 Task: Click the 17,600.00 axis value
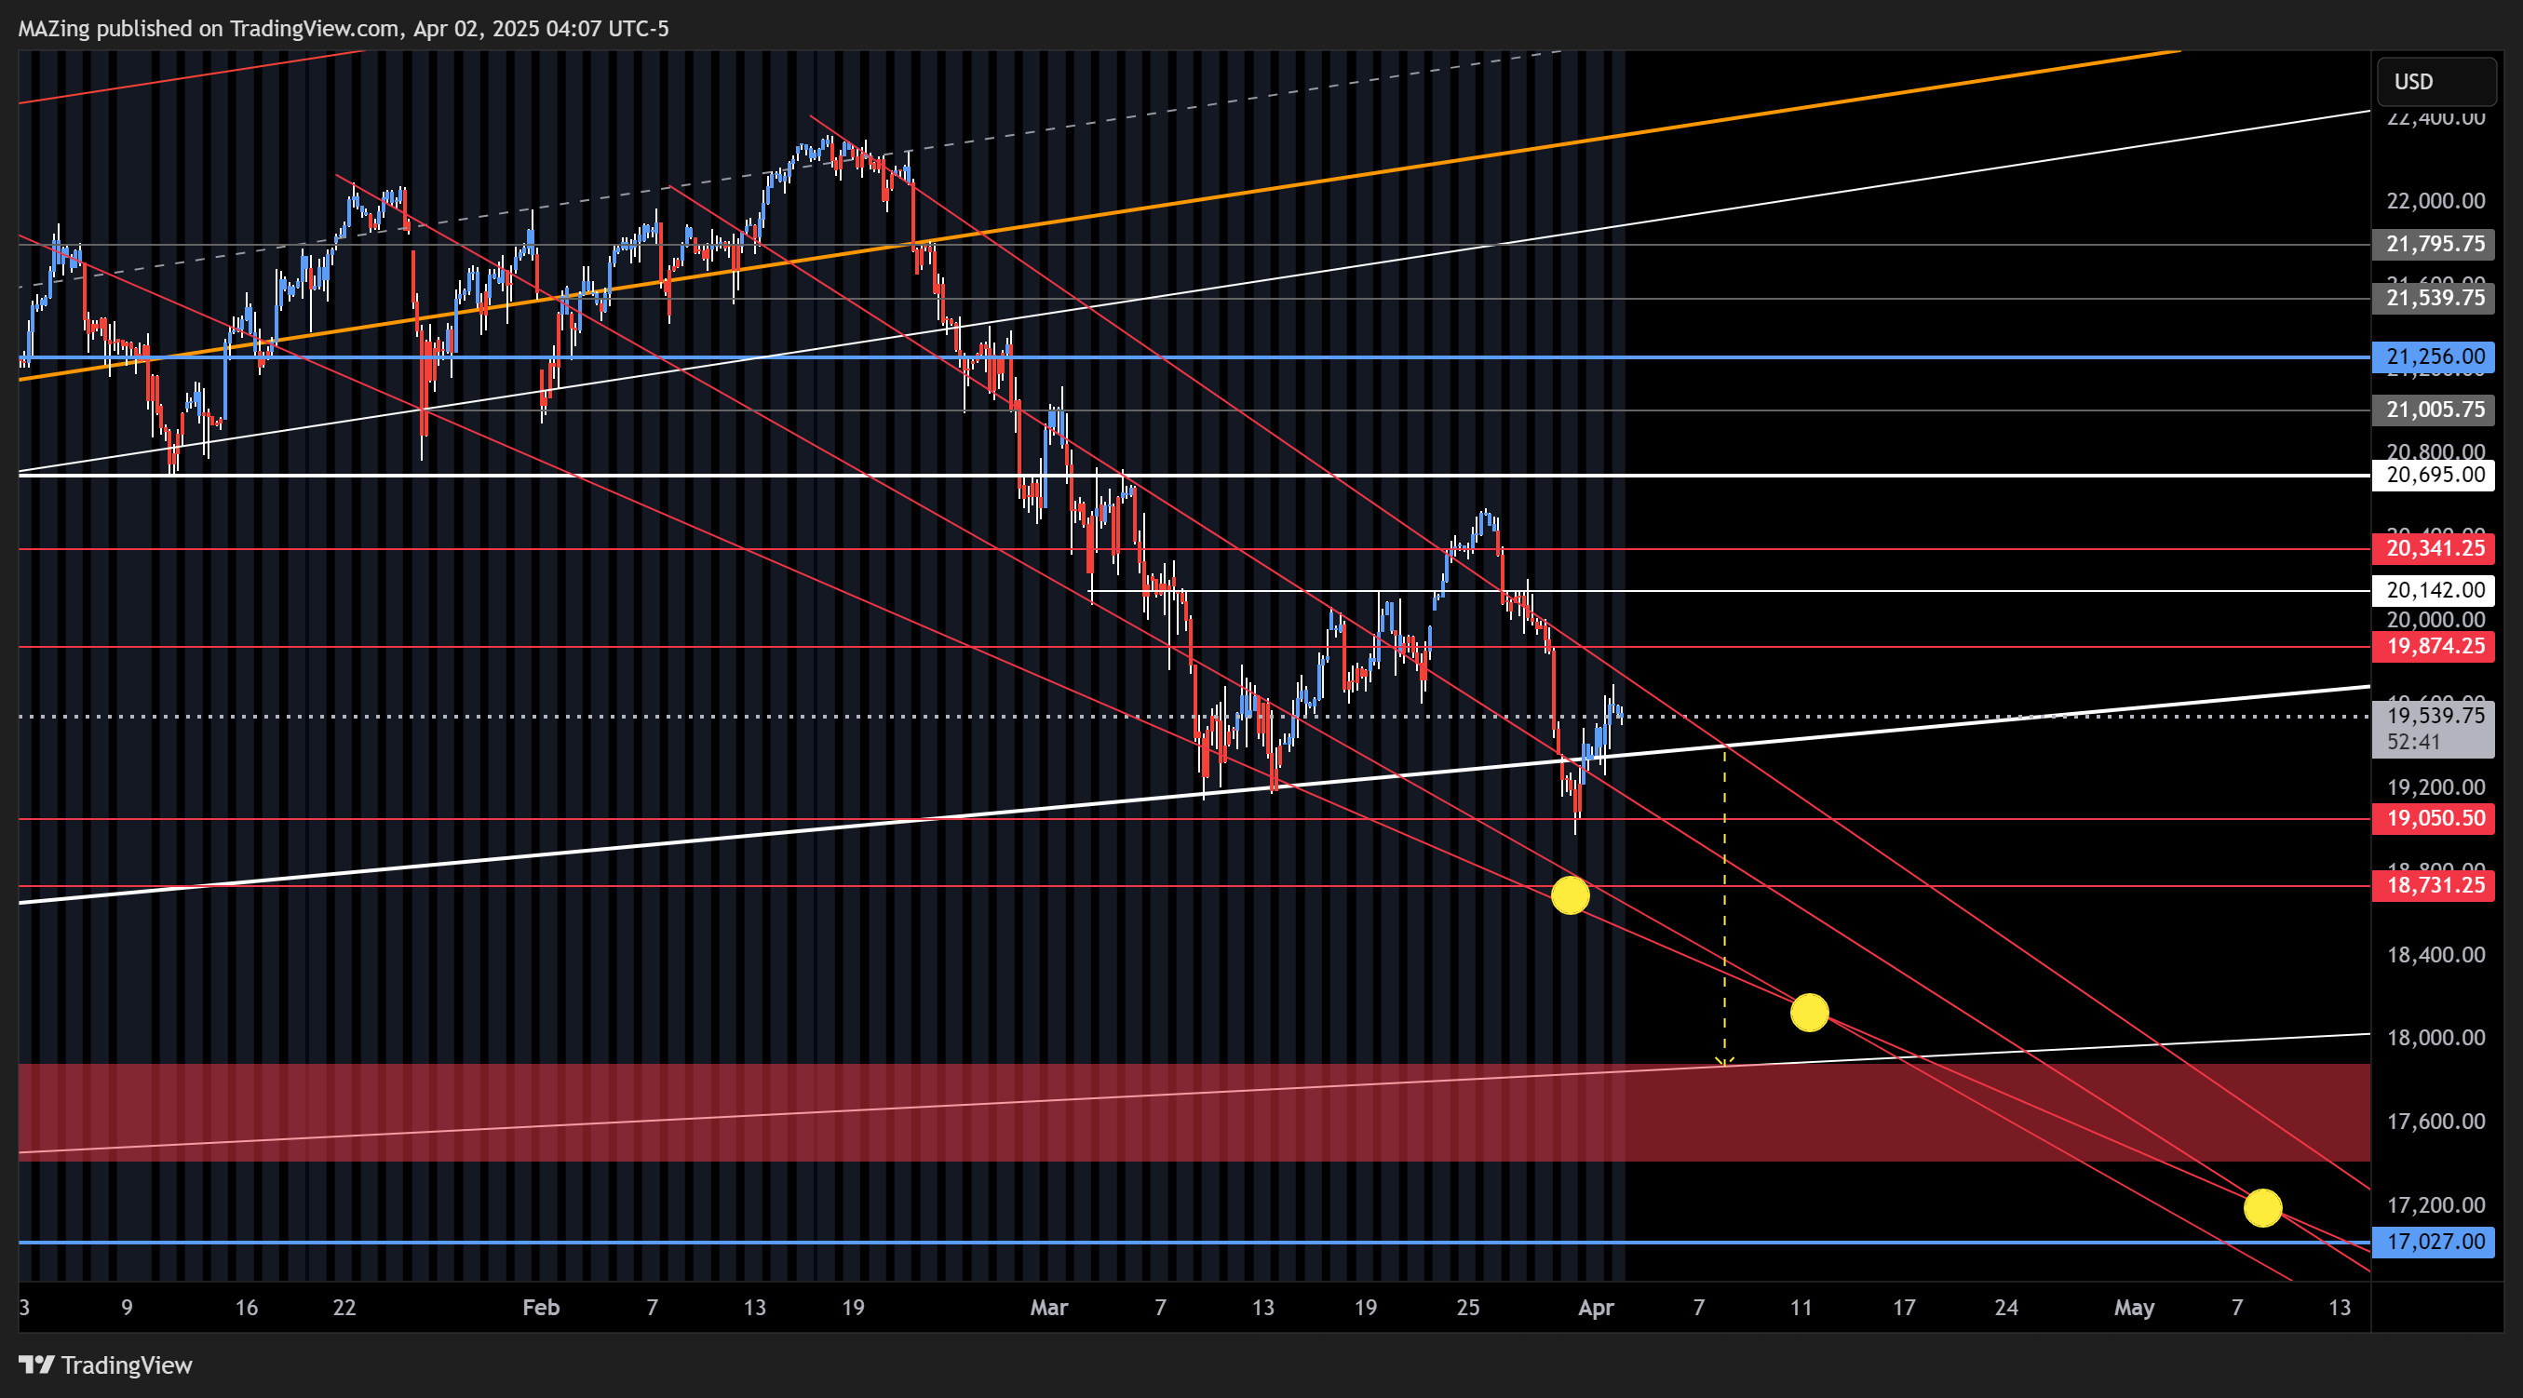tap(2435, 1122)
